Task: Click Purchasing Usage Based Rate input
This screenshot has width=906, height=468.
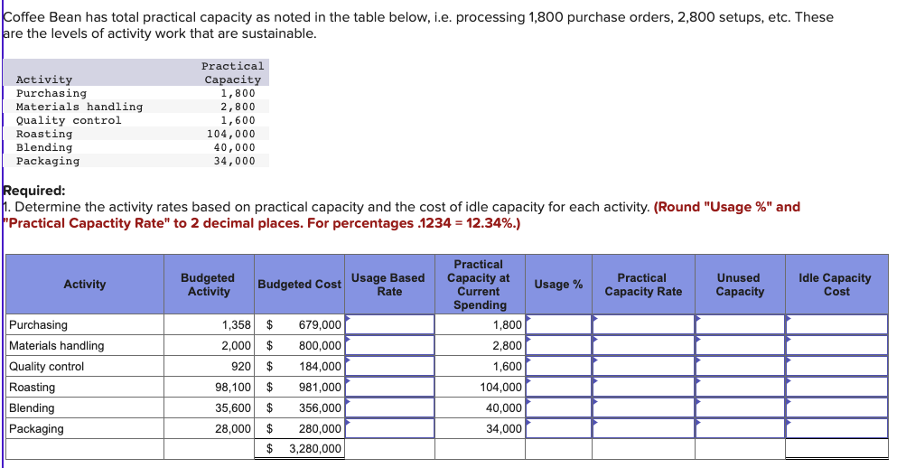Action: coord(389,324)
